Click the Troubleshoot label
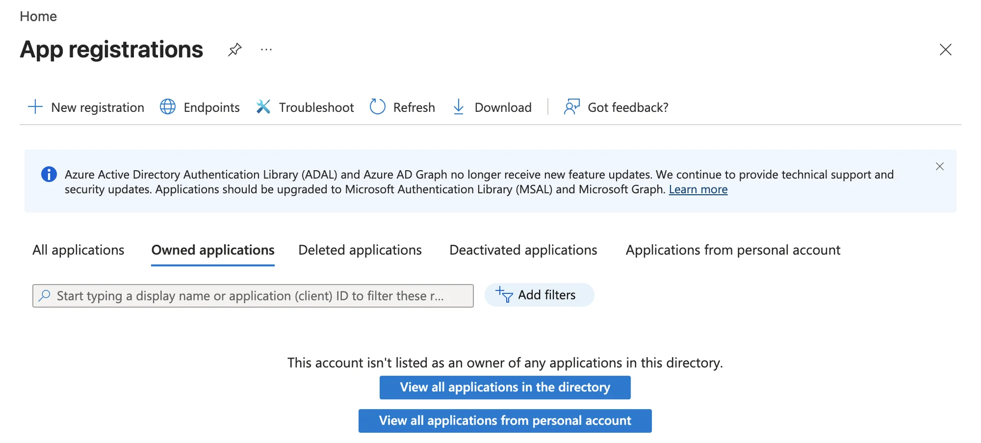 pyautogui.click(x=316, y=107)
